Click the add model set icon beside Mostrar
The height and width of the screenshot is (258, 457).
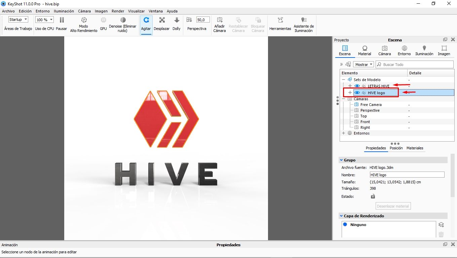(x=348, y=64)
